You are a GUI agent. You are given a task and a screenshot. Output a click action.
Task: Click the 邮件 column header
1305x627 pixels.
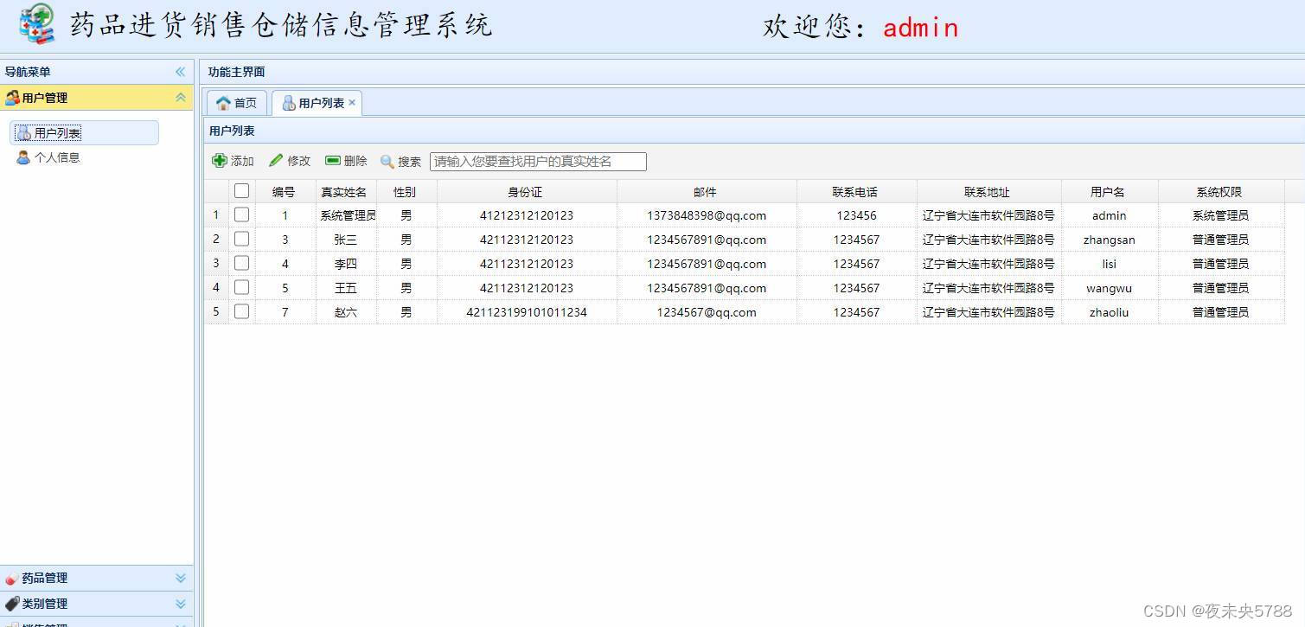point(707,192)
